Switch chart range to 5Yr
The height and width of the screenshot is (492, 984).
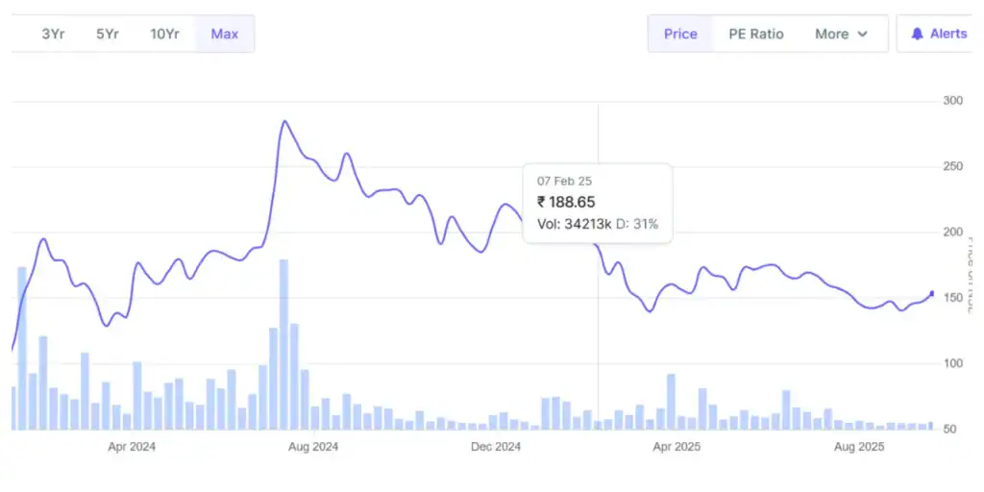click(x=107, y=34)
